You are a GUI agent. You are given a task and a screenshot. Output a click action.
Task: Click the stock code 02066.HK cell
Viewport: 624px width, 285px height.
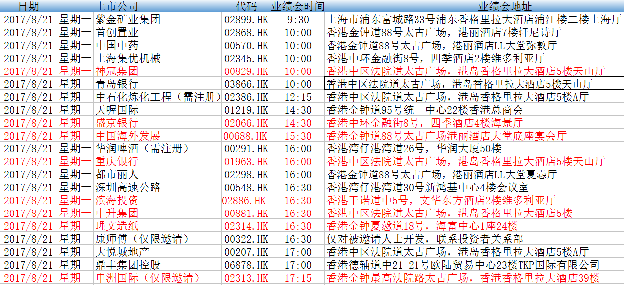pos(246,123)
